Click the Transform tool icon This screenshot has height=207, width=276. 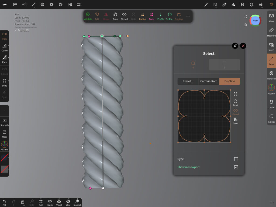click(271, 75)
